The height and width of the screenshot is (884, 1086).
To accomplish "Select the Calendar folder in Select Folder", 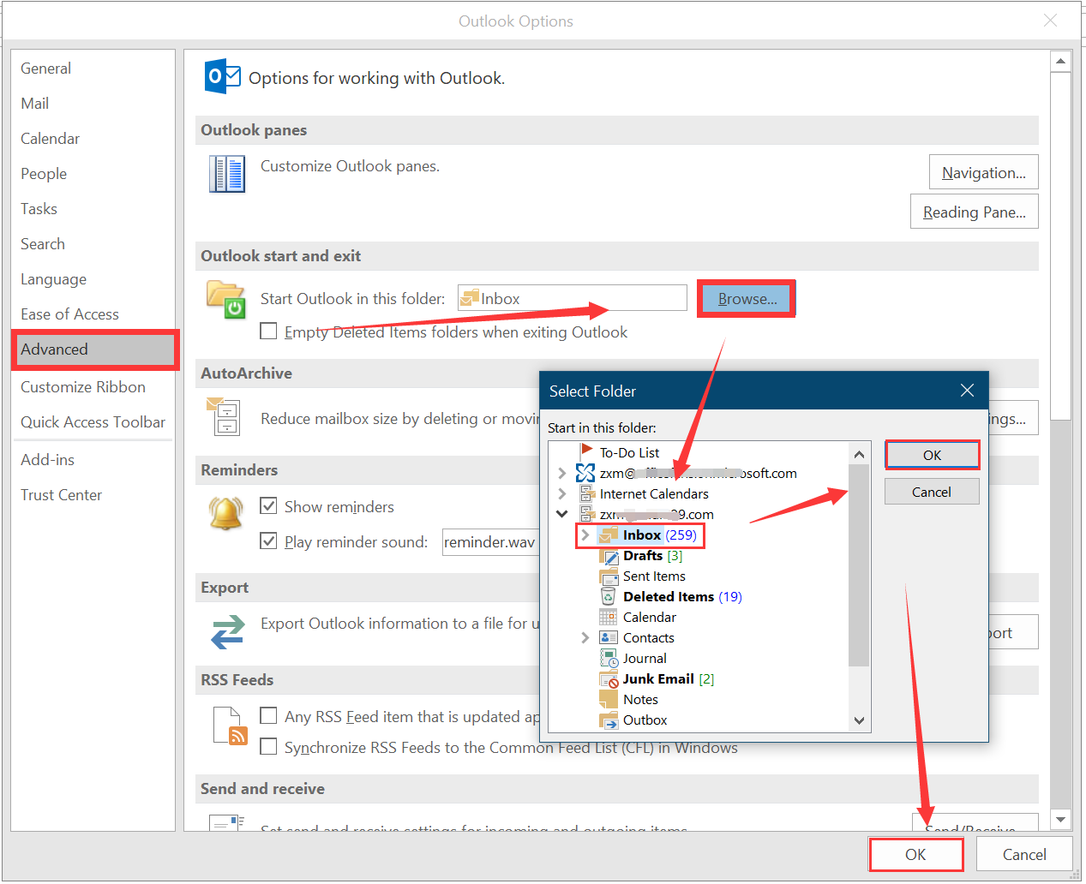I will [x=647, y=617].
